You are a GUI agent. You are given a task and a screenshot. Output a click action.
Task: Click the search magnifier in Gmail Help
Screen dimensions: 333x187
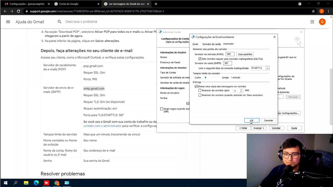coord(59,22)
